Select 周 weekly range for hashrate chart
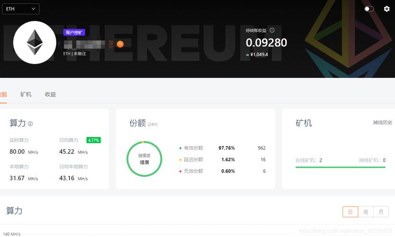The image size is (395, 237). [366, 212]
